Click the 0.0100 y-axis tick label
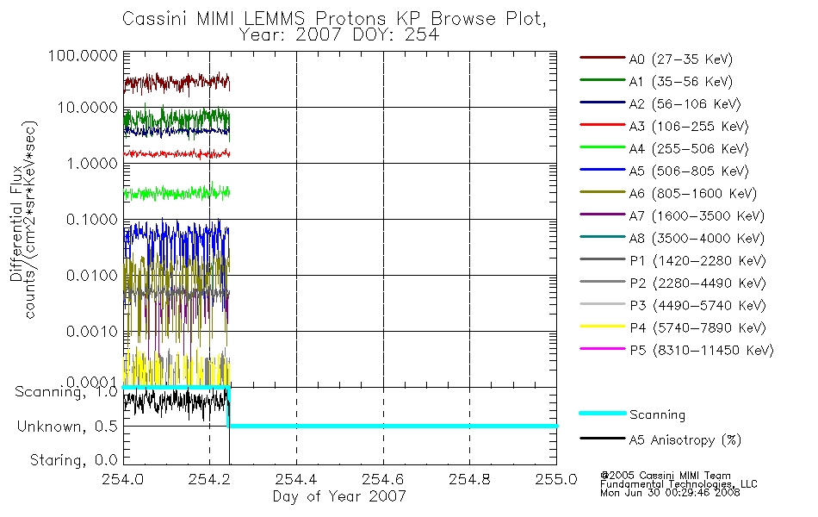This screenshot has height=517, width=818. click(92, 275)
